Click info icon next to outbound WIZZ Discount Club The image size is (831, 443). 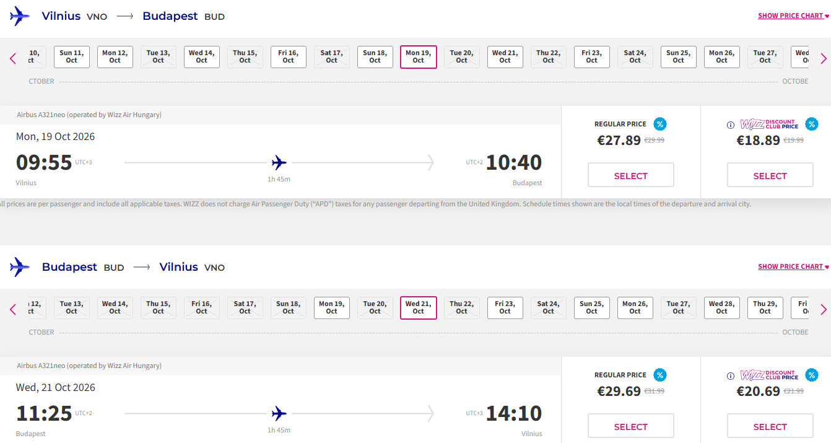click(731, 125)
